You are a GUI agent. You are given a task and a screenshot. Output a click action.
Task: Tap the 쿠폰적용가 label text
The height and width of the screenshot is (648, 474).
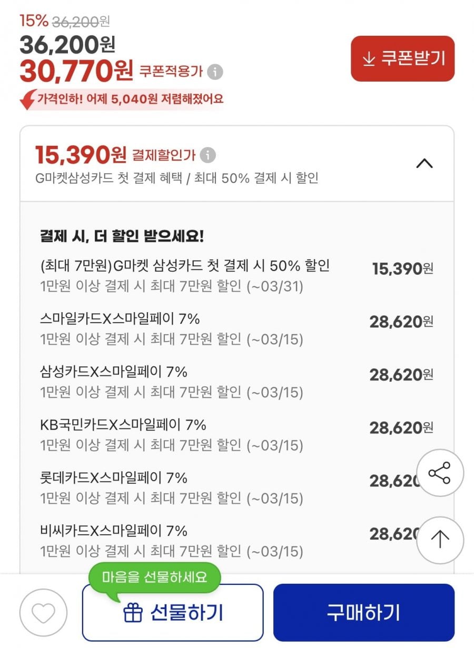[x=171, y=72]
